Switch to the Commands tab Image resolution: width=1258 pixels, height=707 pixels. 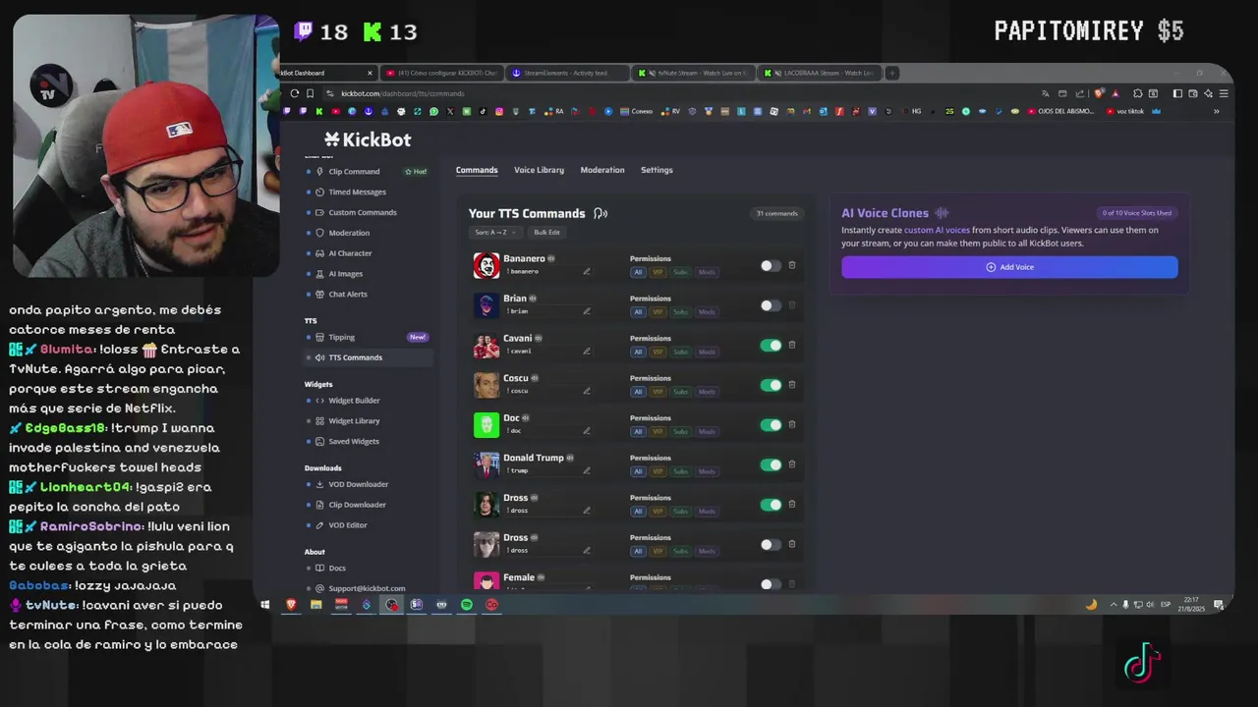[x=477, y=170]
